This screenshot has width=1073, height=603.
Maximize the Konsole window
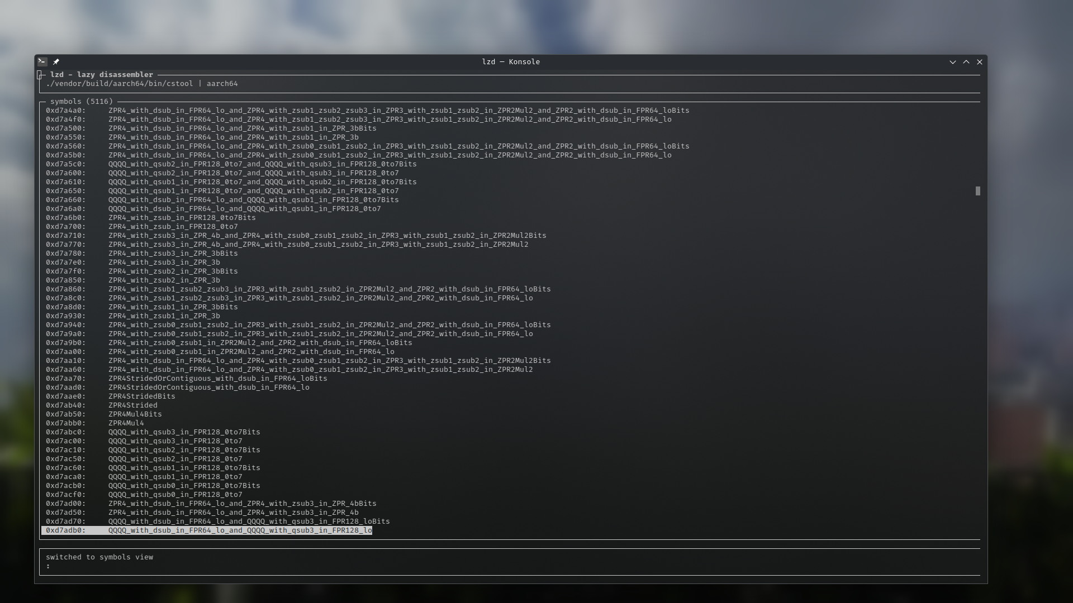[966, 62]
